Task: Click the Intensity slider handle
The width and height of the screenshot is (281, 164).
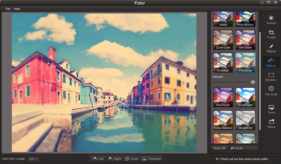Action: [253, 83]
